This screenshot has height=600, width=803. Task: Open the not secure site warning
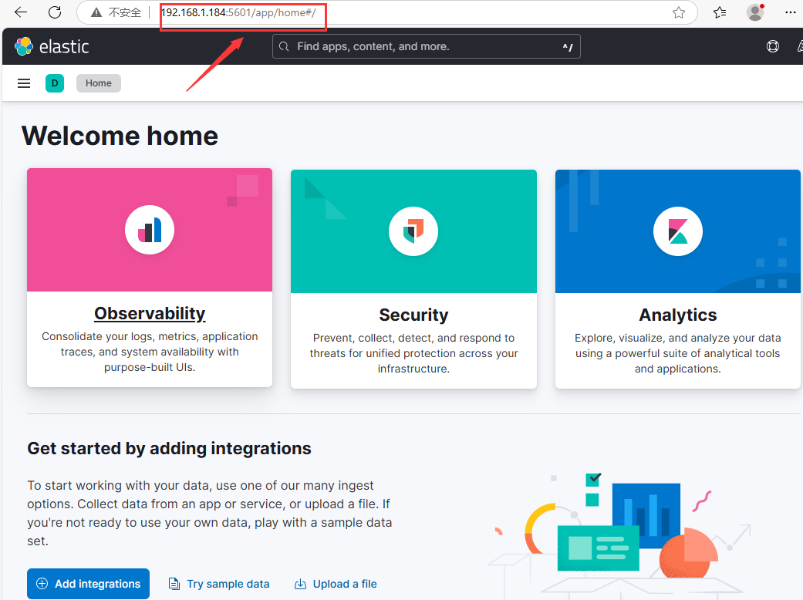point(116,13)
